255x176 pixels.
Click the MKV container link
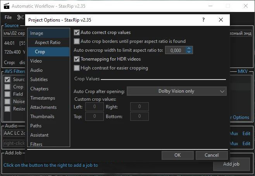[243, 71]
